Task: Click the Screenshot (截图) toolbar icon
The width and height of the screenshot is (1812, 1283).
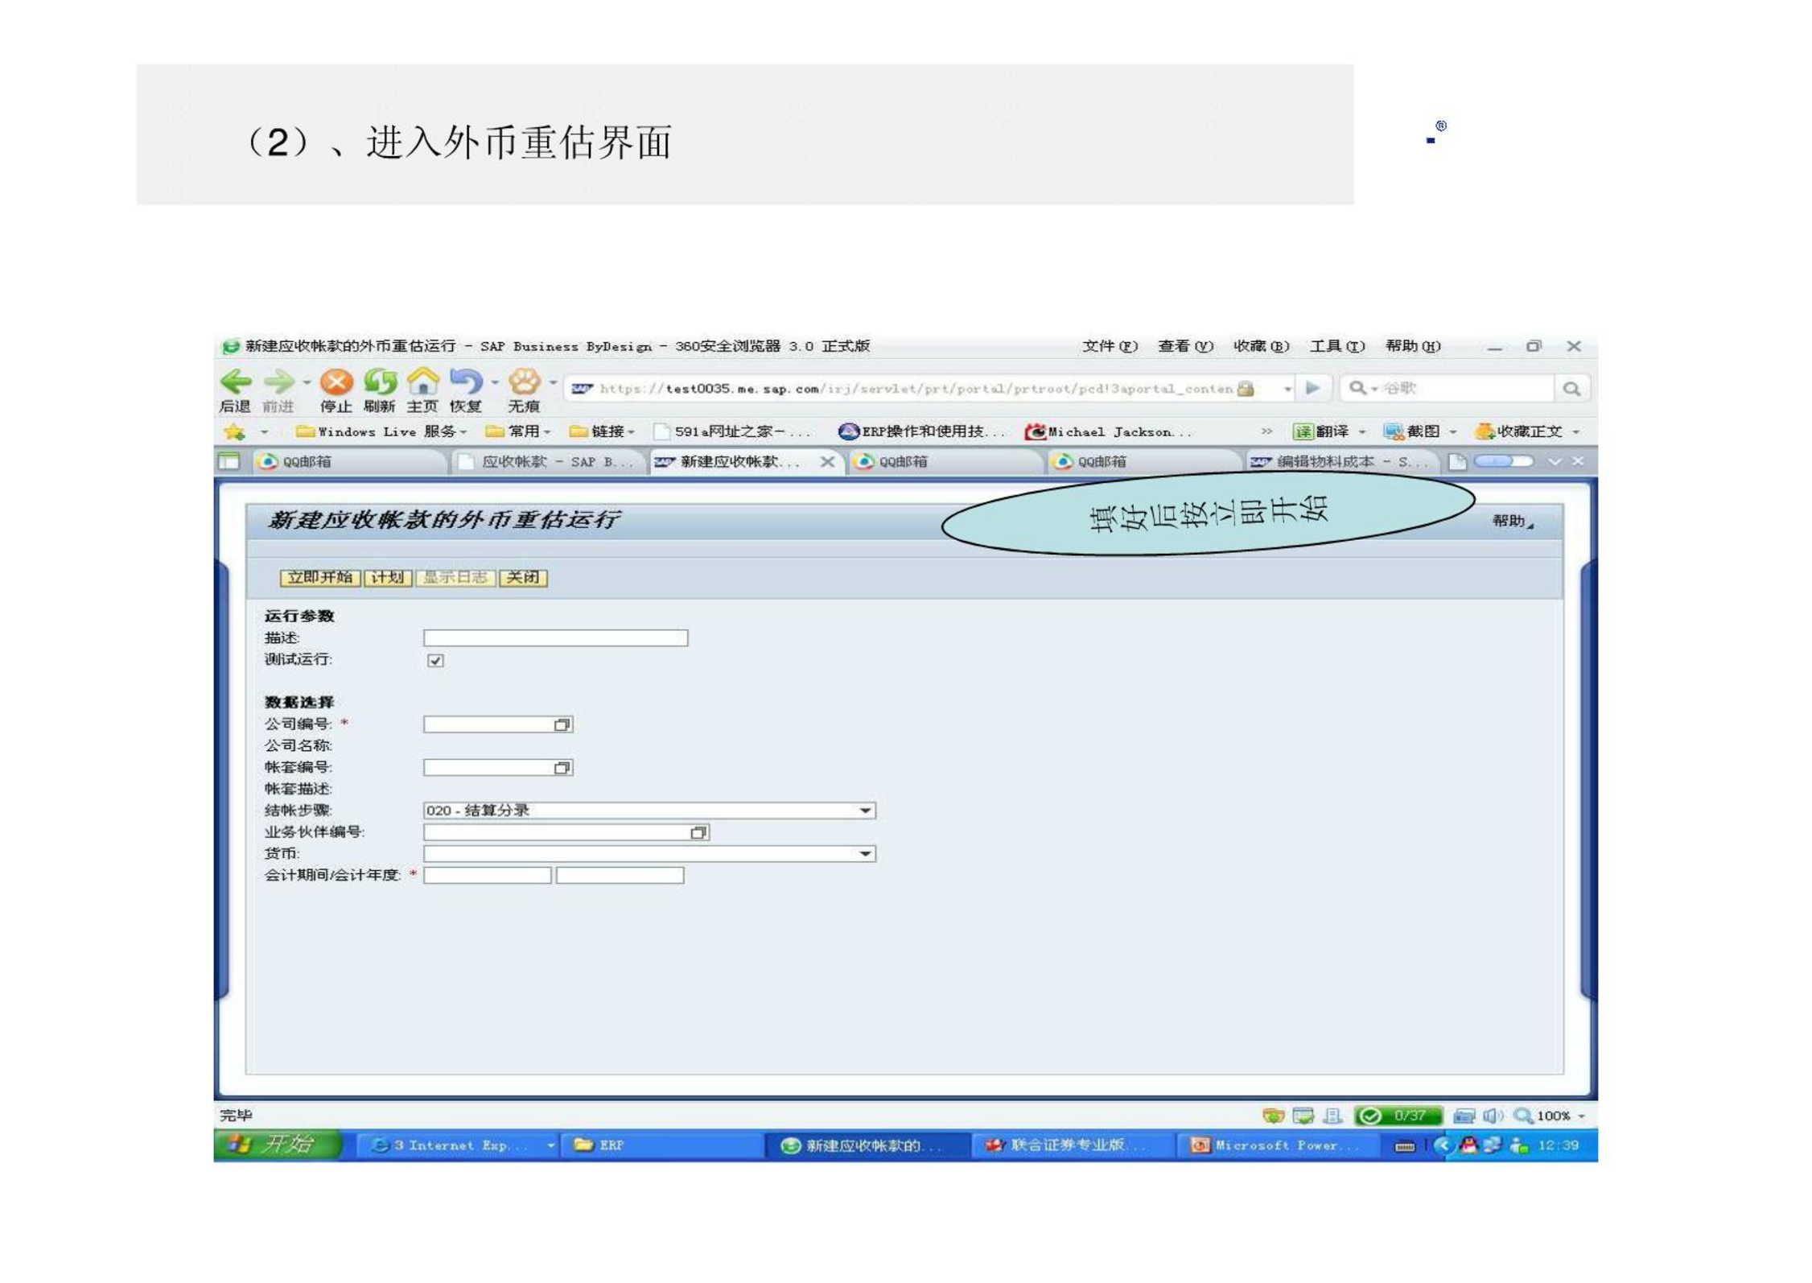Action: click(x=1394, y=431)
